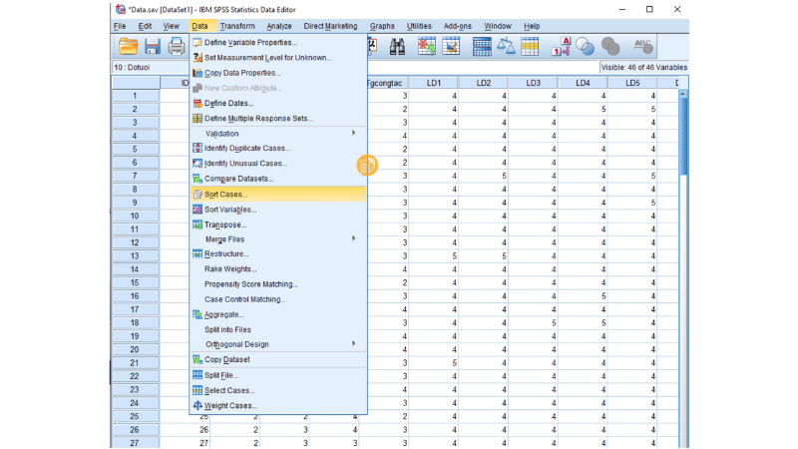Select row header 22
The width and height of the screenshot is (798, 449).
pos(135,376)
